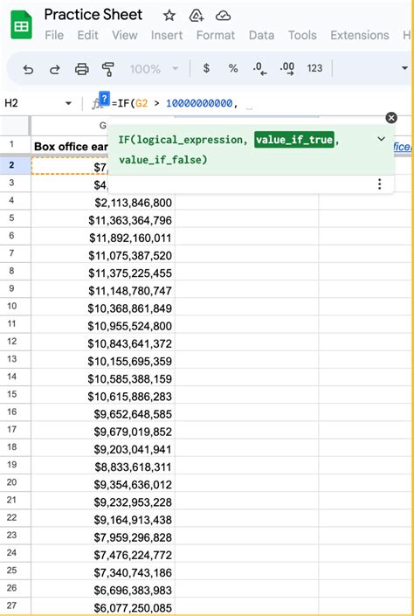Select cell with $9,652,648,585
The image size is (414, 616).
click(103, 413)
